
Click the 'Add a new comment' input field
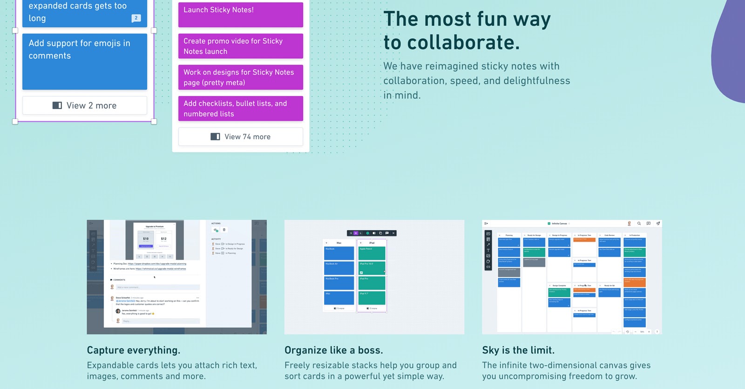[158, 287]
